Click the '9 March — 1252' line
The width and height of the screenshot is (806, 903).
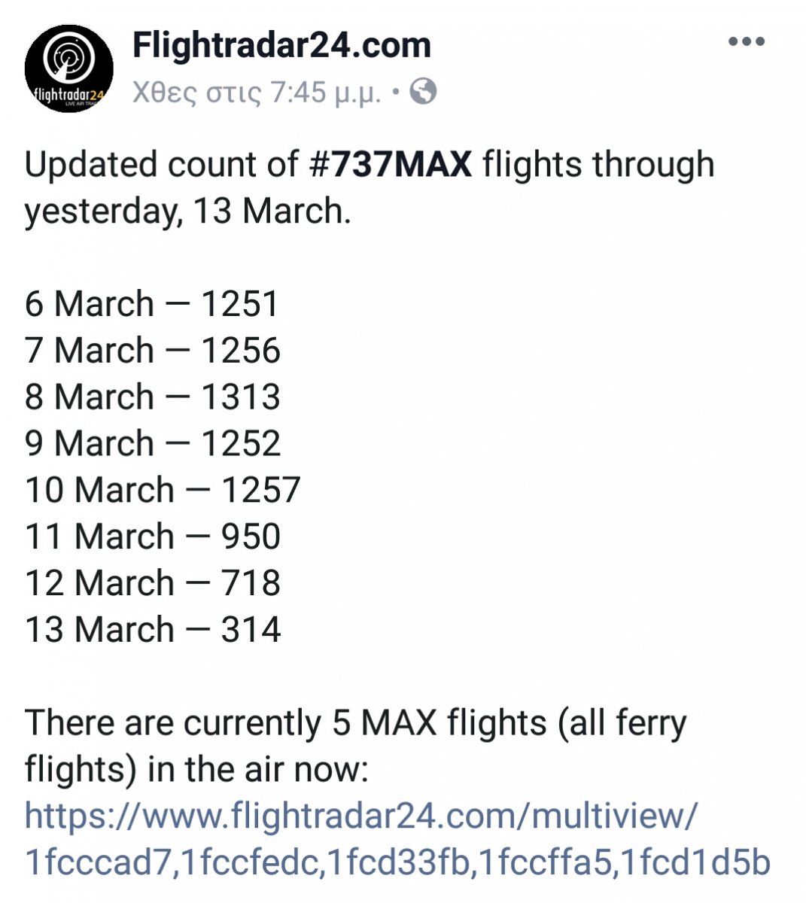point(153,444)
